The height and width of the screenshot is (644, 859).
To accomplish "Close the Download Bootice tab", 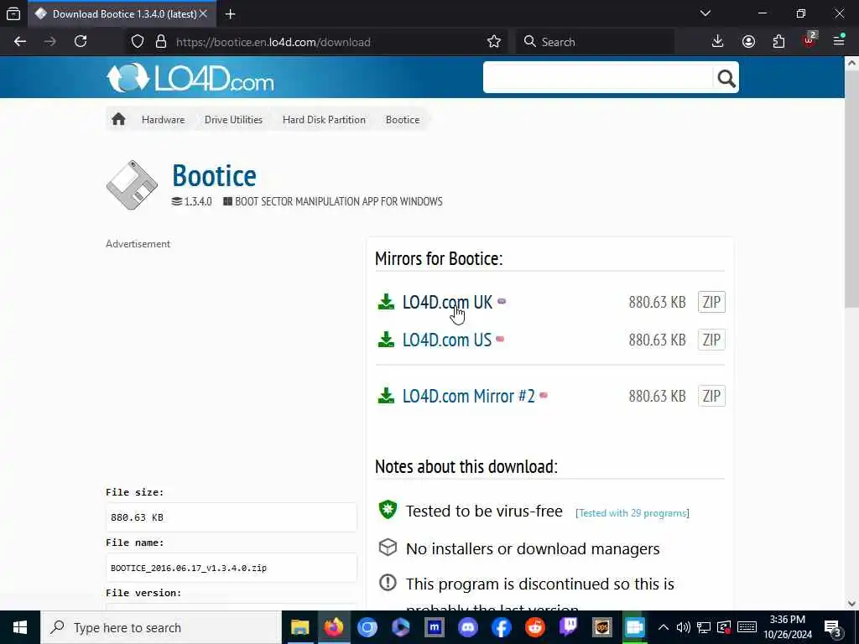I will [x=203, y=13].
